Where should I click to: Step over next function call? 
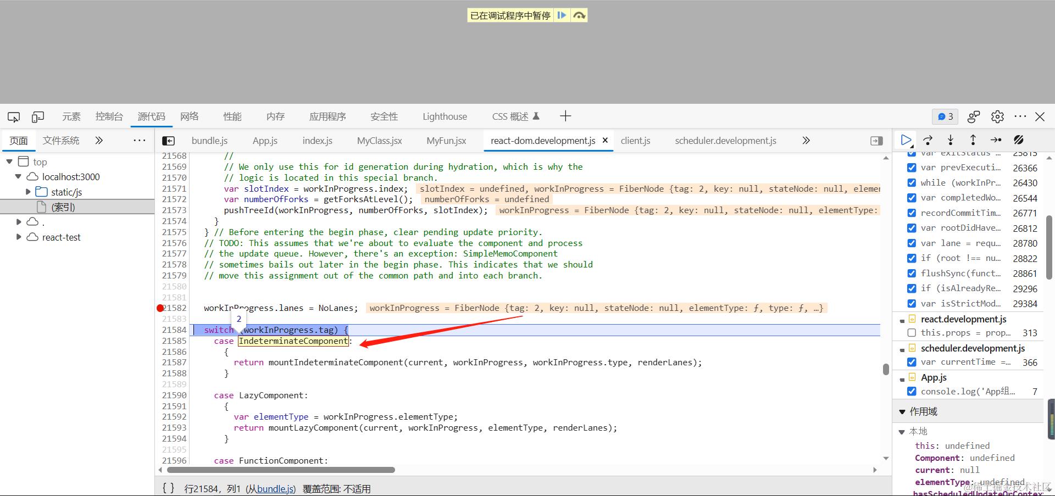pos(928,140)
